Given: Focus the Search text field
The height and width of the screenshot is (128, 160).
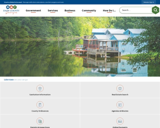Looking at the screenshot, I should click(136, 10).
